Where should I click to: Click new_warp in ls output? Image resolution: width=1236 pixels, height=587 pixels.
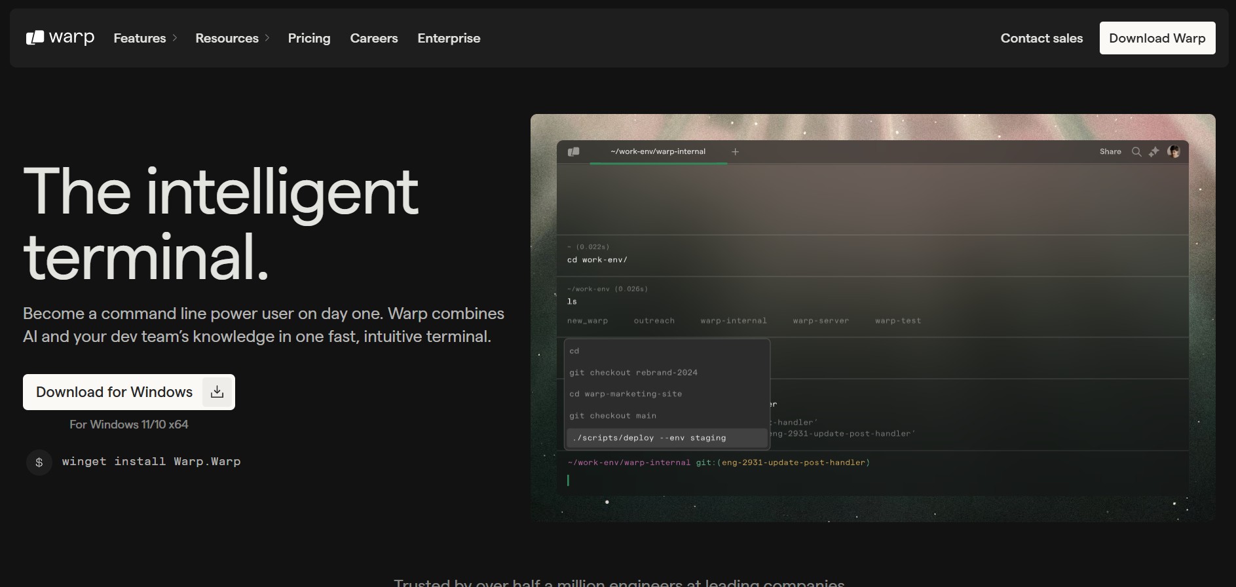(x=588, y=320)
